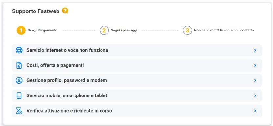Select step 2 circle indicator
Image resolution: width=273 pixels, height=126 pixels.
pos(104,31)
